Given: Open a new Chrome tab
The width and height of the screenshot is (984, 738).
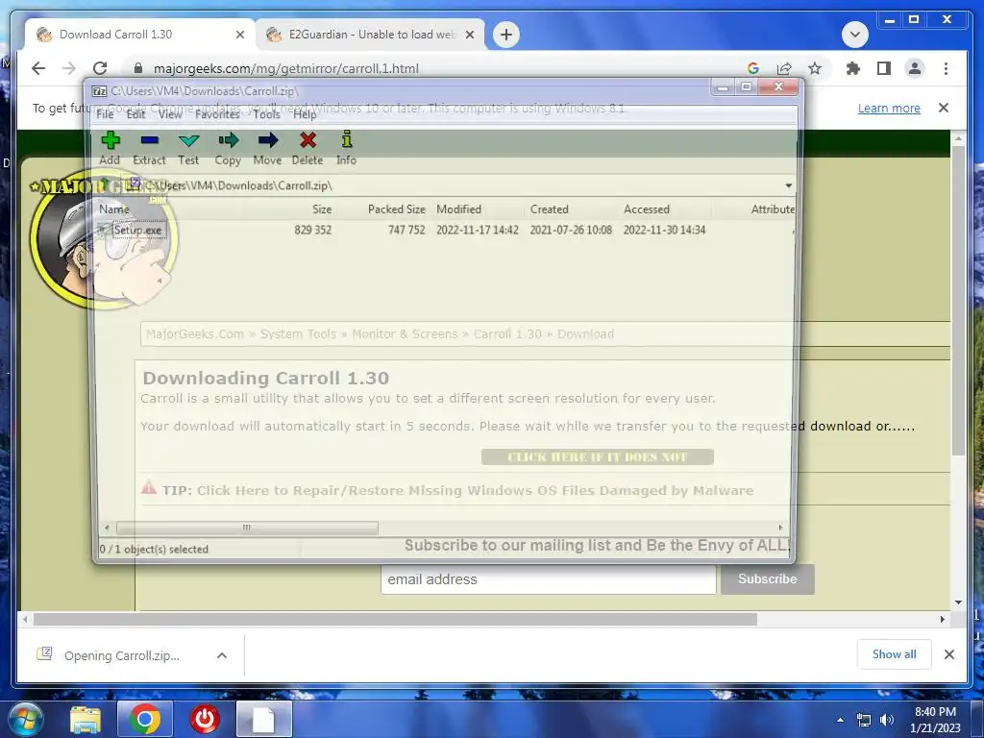Looking at the screenshot, I should point(506,35).
